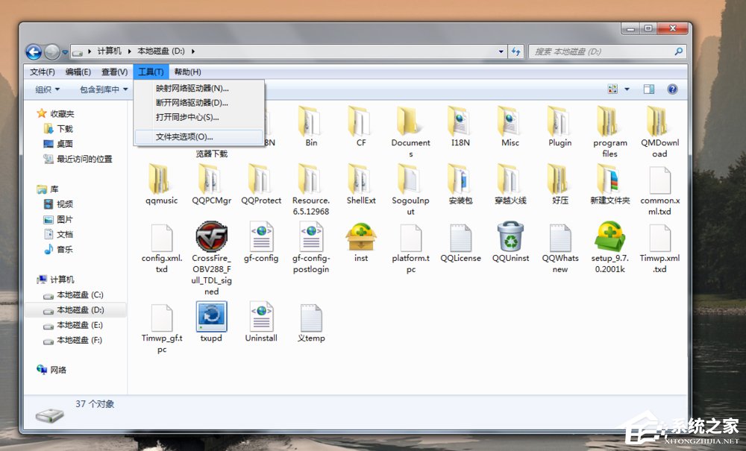The width and height of the screenshot is (746, 451).
Task: Open the setup_9.7.0.2001k installer
Action: coord(609,238)
